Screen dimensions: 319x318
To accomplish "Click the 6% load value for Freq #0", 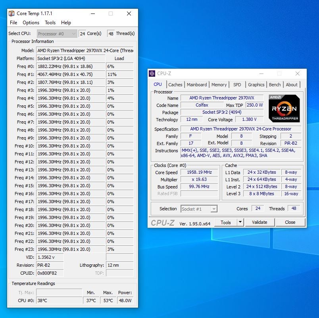I will (x=120, y=66).
